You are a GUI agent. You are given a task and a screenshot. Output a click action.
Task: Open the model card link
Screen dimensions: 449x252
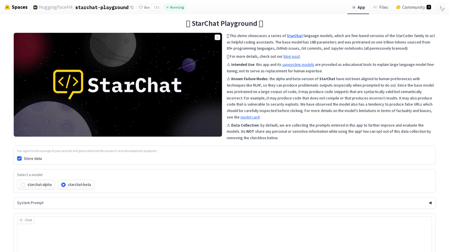tap(250, 117)
